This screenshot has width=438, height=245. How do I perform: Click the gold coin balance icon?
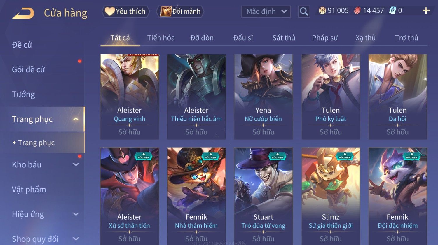click(322, 11)
